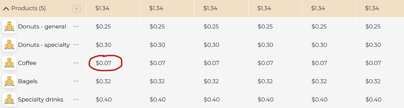Viewport: 404px width, 108px height.
Task: Click the Products (5) header label
Action: coord(29,8)
